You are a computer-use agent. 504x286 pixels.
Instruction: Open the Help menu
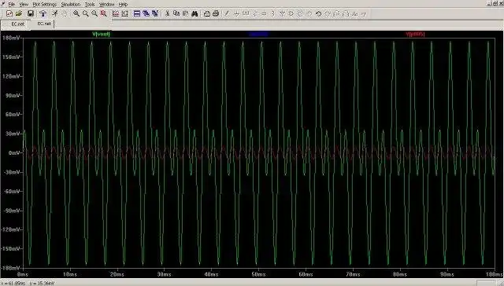[x=123, y=4]
